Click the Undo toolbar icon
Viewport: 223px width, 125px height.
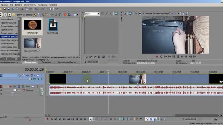click(36, 9)
